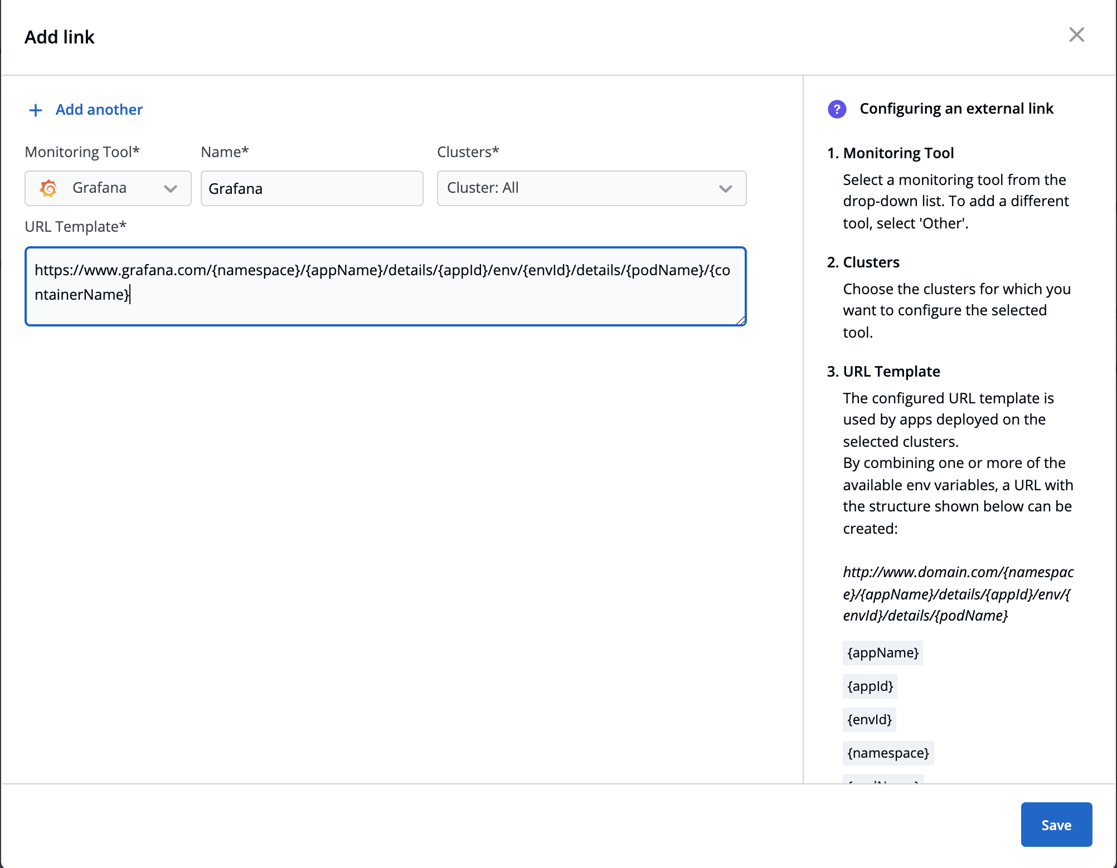The width and height of the screenshot is (1117, 868).
Task: Click the Cluster: All selected value
Action: (482, 188)
